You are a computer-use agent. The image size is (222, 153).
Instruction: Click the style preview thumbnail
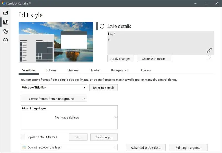pos(56,42)
